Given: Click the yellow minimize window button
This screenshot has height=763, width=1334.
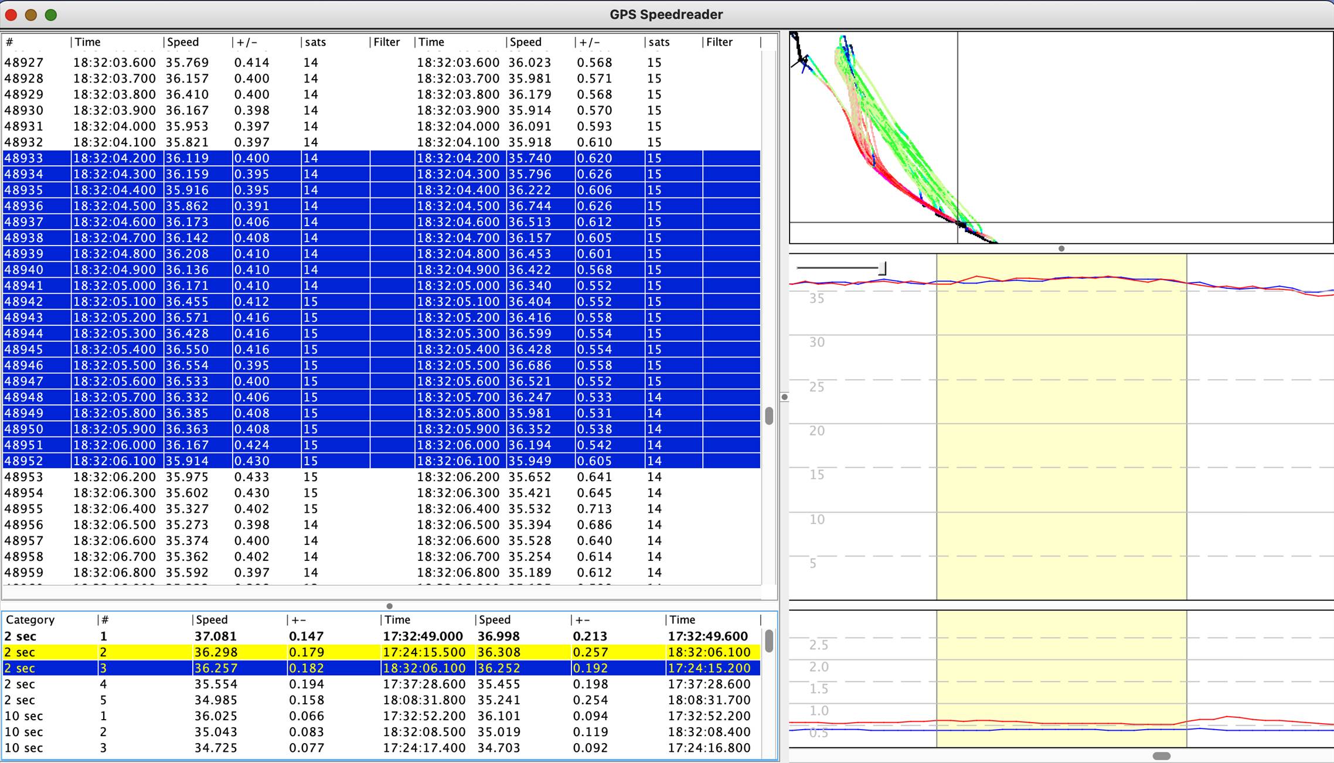Looking at the screenshot, I should coord(31,15).
